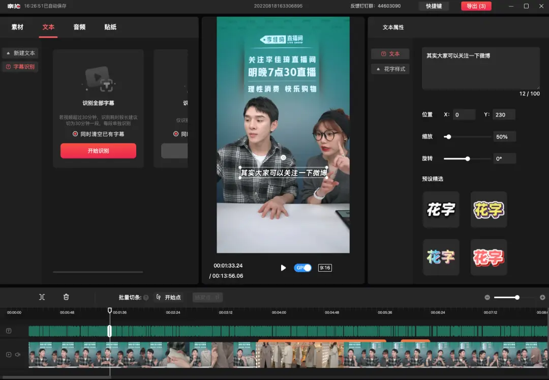Click the trash delete icon in timeline toolbar

(x=66, y=297)
